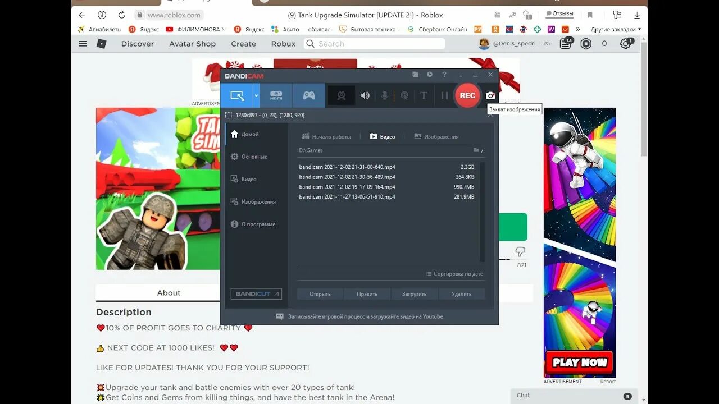Open the Roblox Chat panel
Screen dimensions: 719x404
coord(574,396)
